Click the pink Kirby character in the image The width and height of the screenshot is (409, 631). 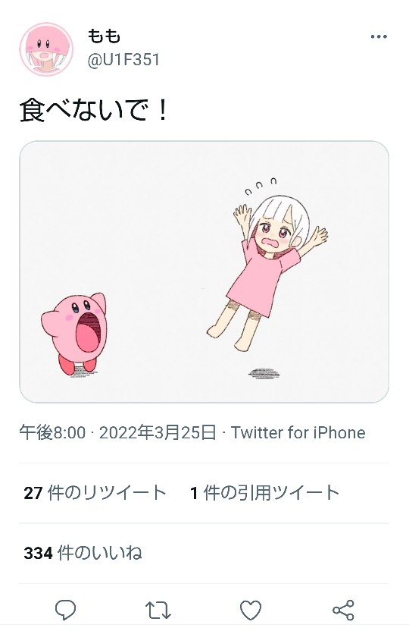click(x=74, y=334)
